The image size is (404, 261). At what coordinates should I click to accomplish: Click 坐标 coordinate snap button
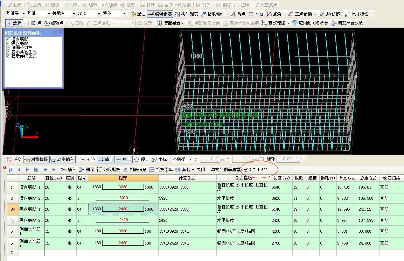pyautogui.click(x=159, y=160)
